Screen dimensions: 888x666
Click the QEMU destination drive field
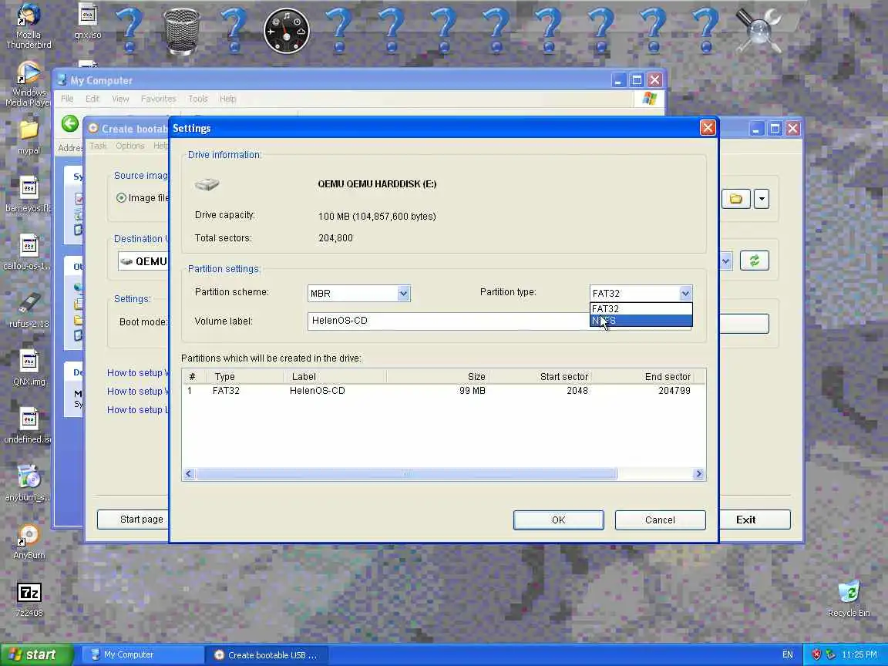coord(144,261)
